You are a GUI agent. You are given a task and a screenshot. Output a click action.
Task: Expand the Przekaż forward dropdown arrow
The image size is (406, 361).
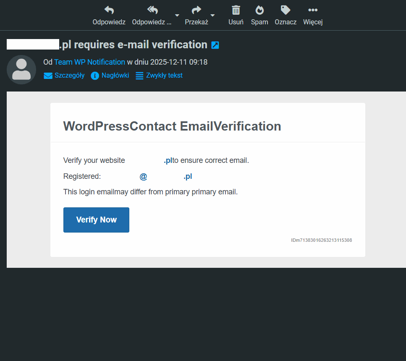pyautogui.click(x=212, y=15)
